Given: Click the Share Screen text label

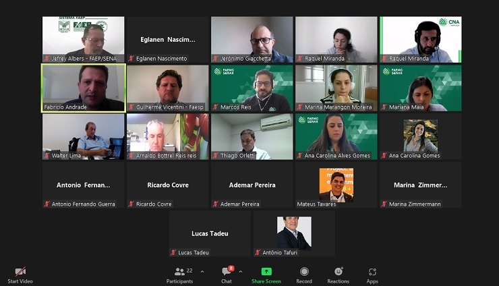Looking at the screenshot, I should point(266,281).
